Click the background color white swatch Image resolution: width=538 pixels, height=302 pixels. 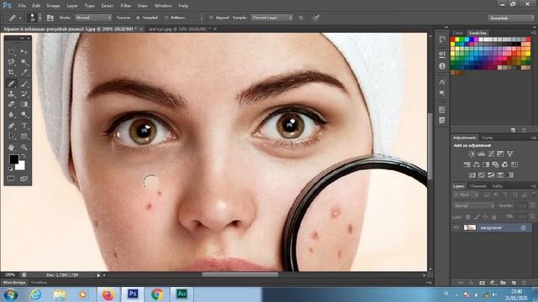click(x=22, y=167)
